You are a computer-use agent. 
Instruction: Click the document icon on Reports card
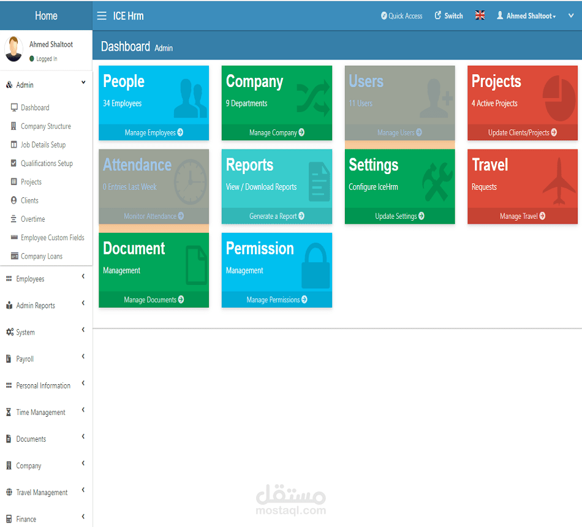[x=319, y=181]
